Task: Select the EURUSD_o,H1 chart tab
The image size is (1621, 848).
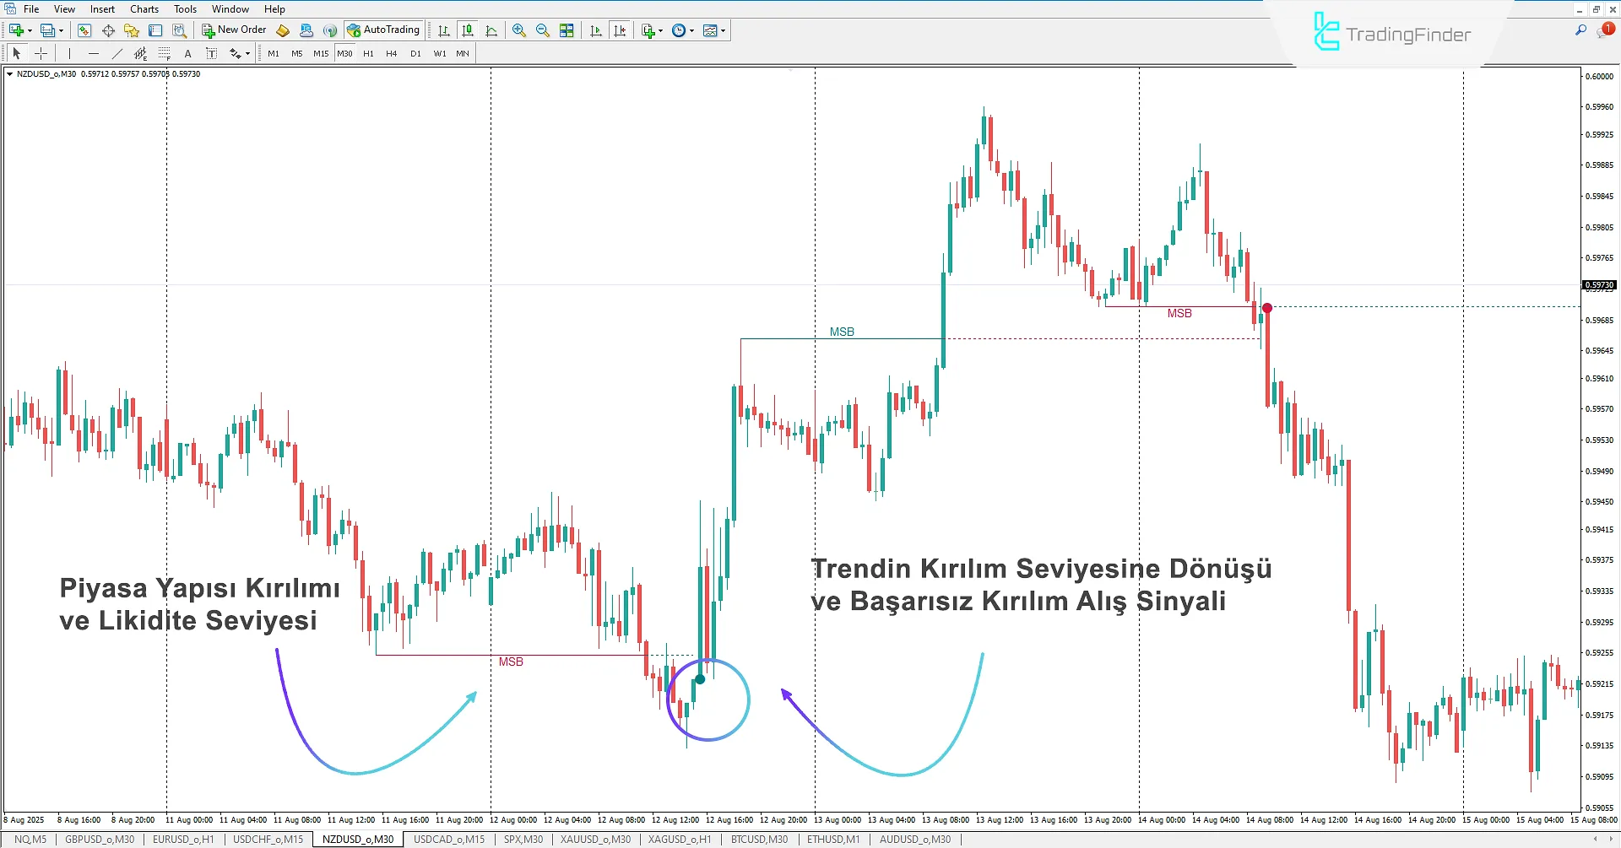Action: (x=182, y=839)
